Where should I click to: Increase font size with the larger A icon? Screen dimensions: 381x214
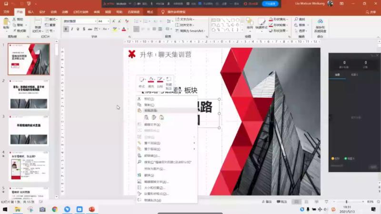113,21
